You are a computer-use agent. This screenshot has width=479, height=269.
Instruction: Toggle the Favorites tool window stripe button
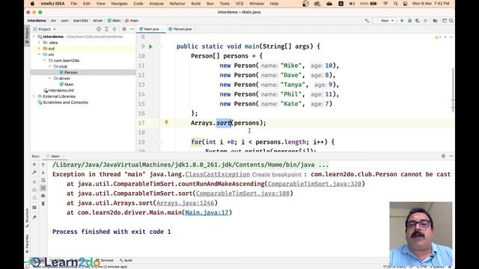(x=27, y=244)
